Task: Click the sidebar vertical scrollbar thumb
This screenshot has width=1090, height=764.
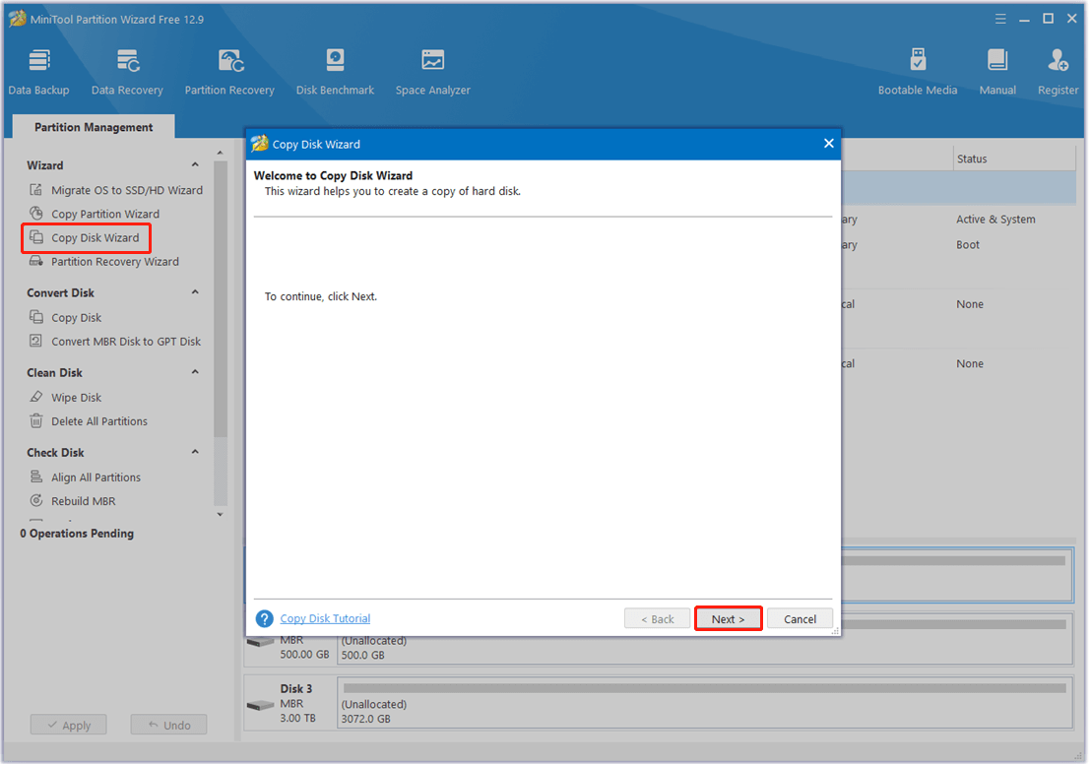Action: [x=221, y=299]
